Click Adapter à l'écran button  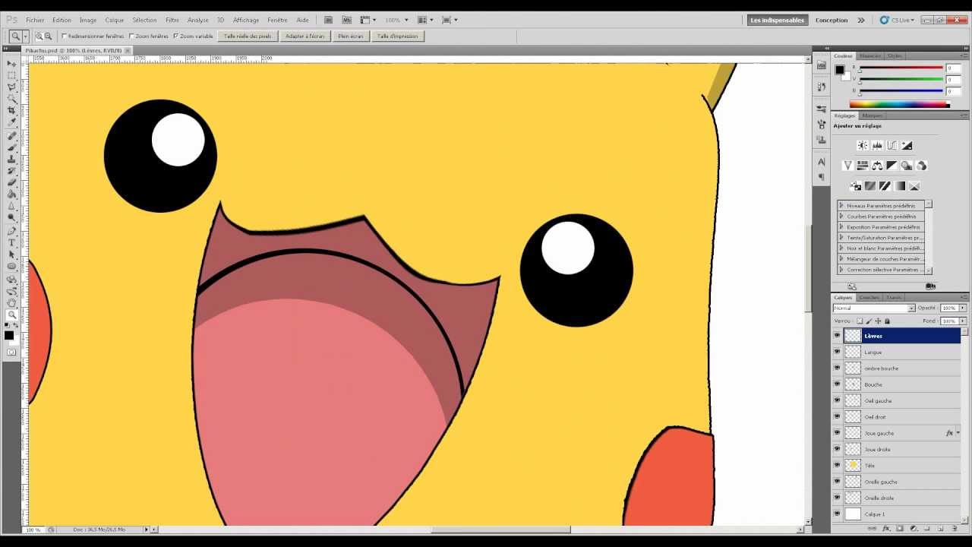(305, 36)
